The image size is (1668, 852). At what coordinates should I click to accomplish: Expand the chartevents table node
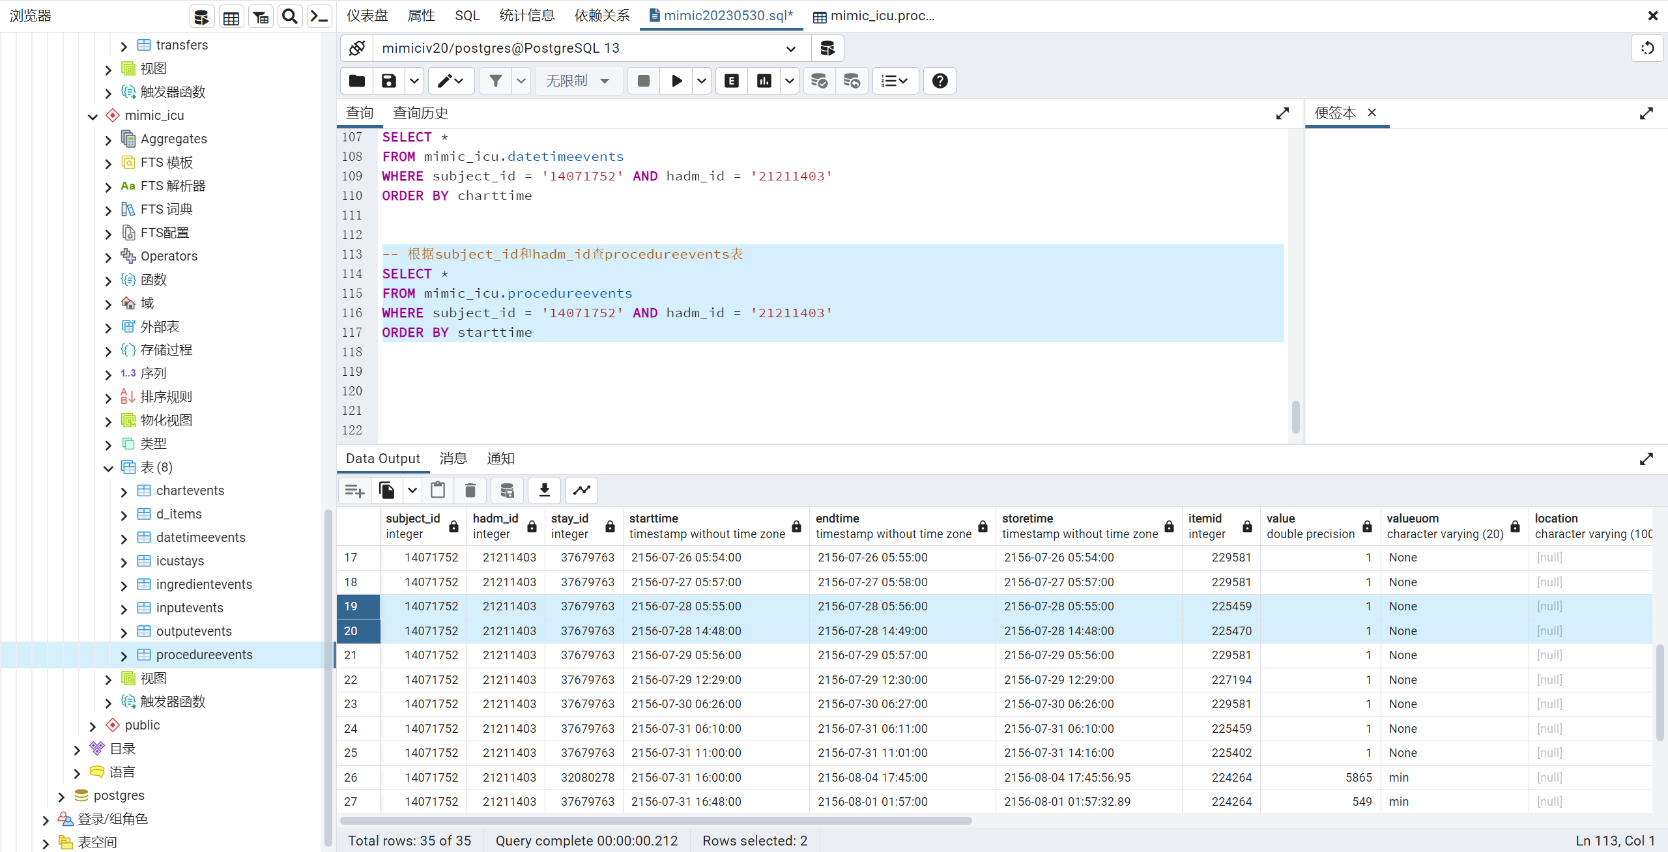(124, 491)
